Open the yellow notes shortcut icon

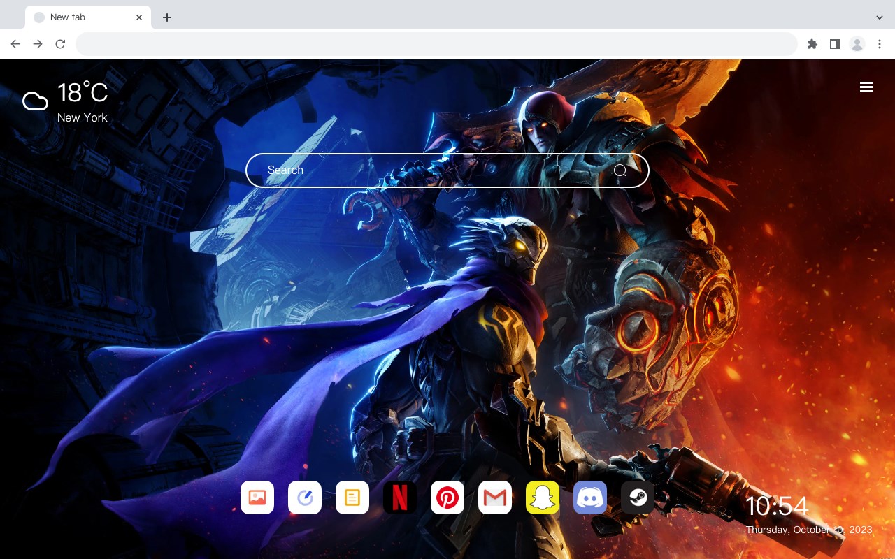pyautogui.click(x=352, y=498)
